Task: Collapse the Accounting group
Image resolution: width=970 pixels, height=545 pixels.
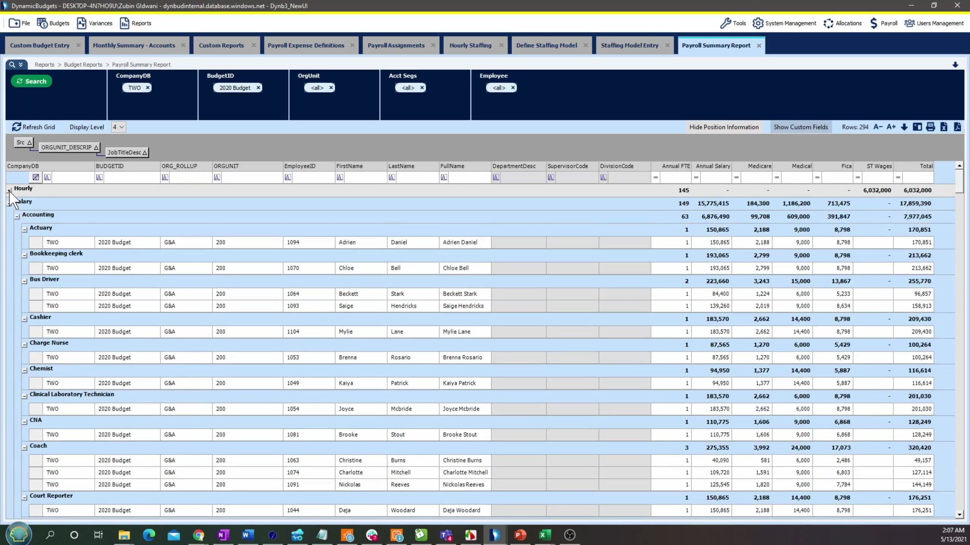Action: pos(17,216)
